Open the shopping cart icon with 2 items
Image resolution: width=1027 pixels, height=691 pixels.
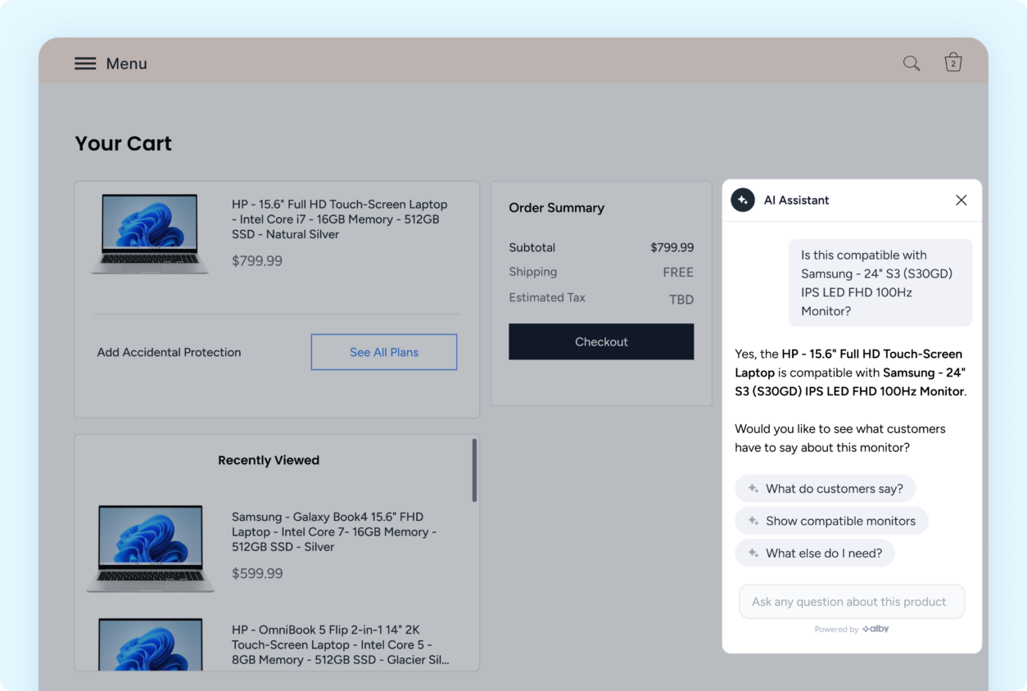point(953,62)
